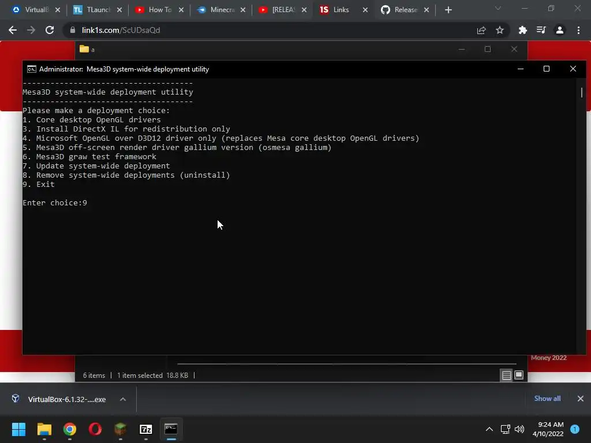Viewport: 591px width, 443px height.
Task: Show all downloads
Action: coord(547,399)
